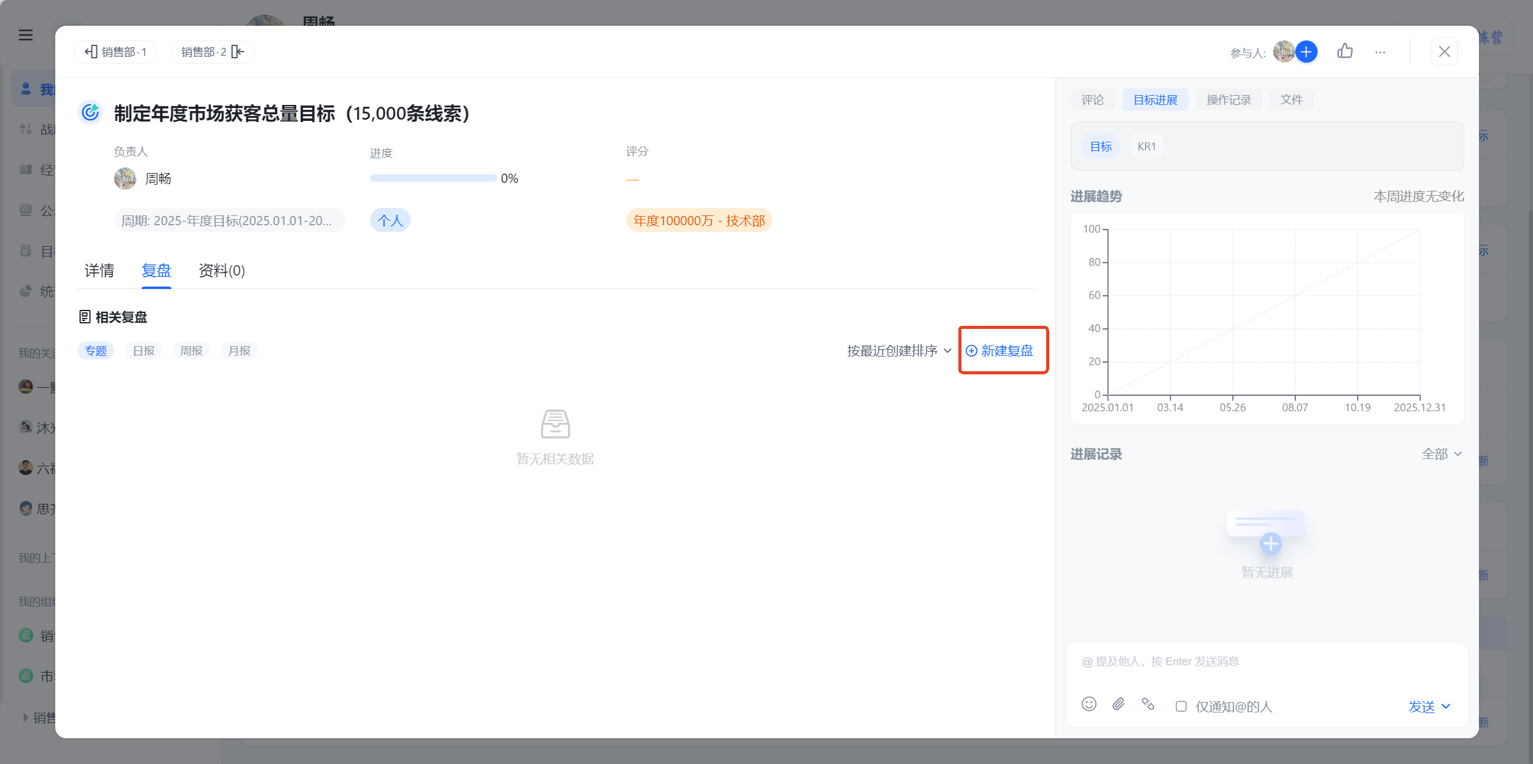Filter reviews by 日报

click(x=144, y=351)
